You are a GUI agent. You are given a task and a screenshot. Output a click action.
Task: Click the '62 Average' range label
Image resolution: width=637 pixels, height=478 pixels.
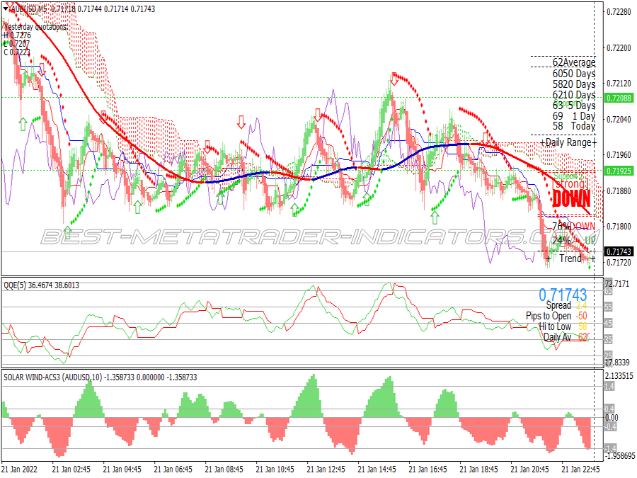[x=573, y=62]
